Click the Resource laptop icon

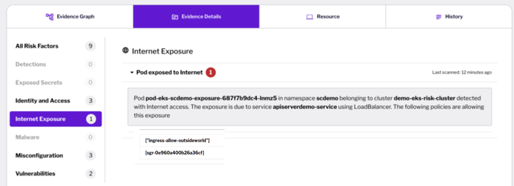click(x=309, y=17)
